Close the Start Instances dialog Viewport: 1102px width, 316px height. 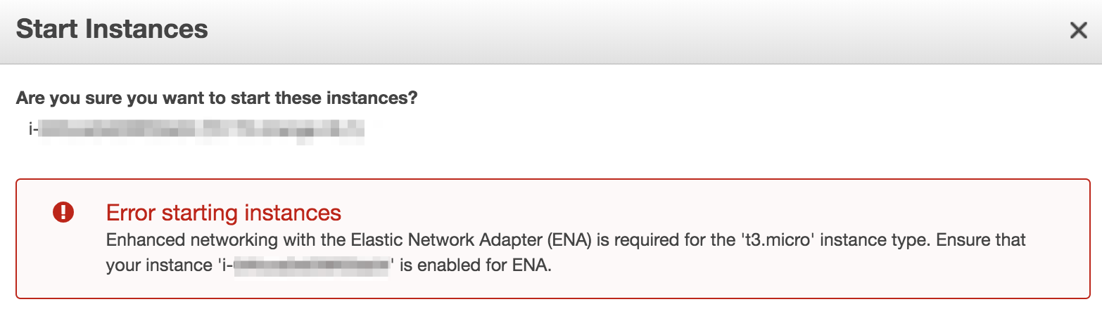click(x=1078, y=30)
